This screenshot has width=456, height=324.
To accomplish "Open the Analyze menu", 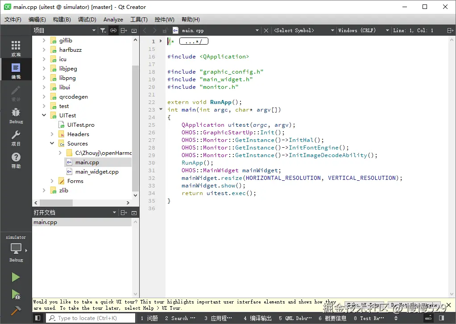I will coord(113,20).
